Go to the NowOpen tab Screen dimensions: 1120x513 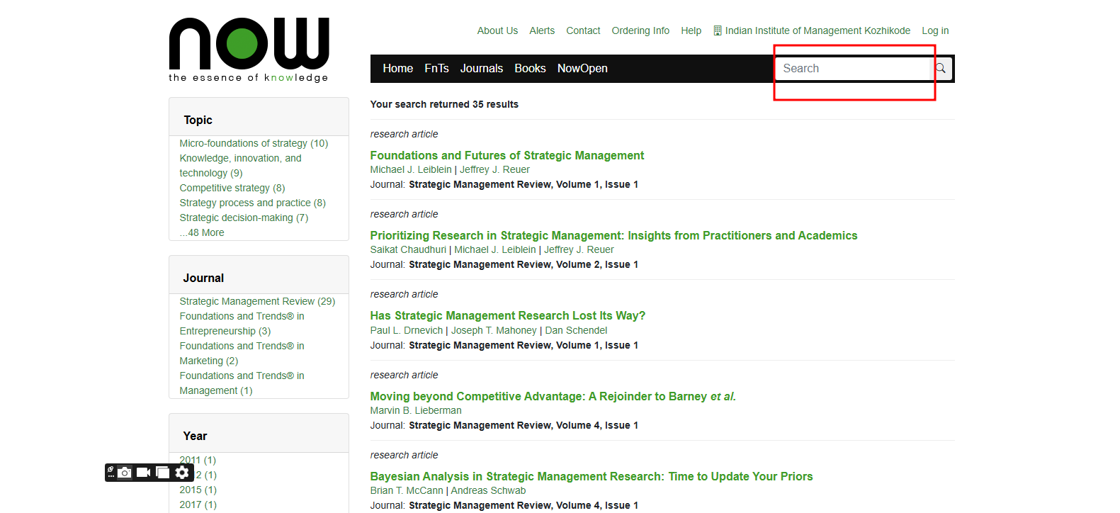582,69
